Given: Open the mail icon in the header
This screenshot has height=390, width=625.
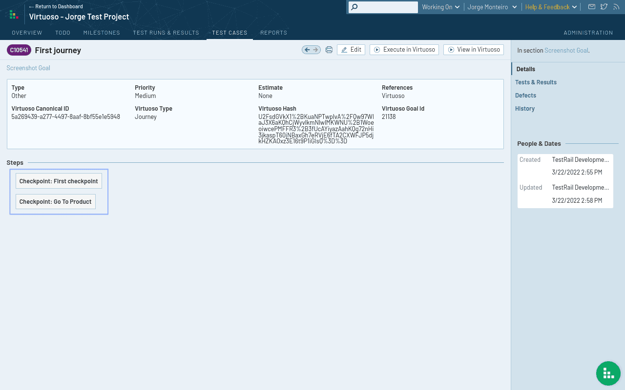Looking at the screenshot, I should (591, 7).
